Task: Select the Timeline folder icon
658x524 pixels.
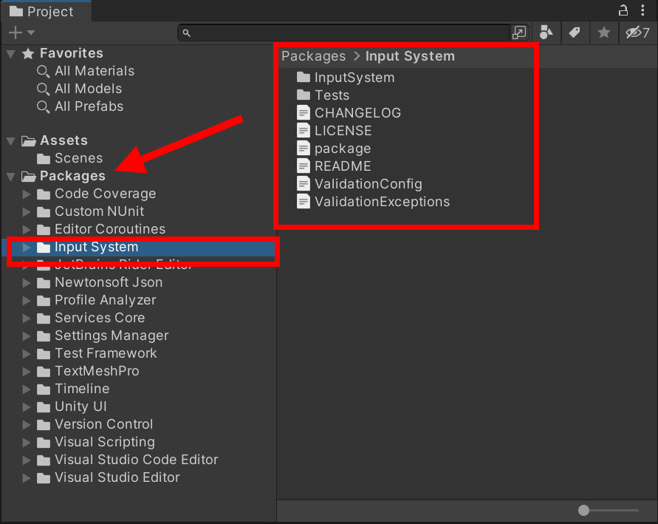Action: [x=44, y=389]
